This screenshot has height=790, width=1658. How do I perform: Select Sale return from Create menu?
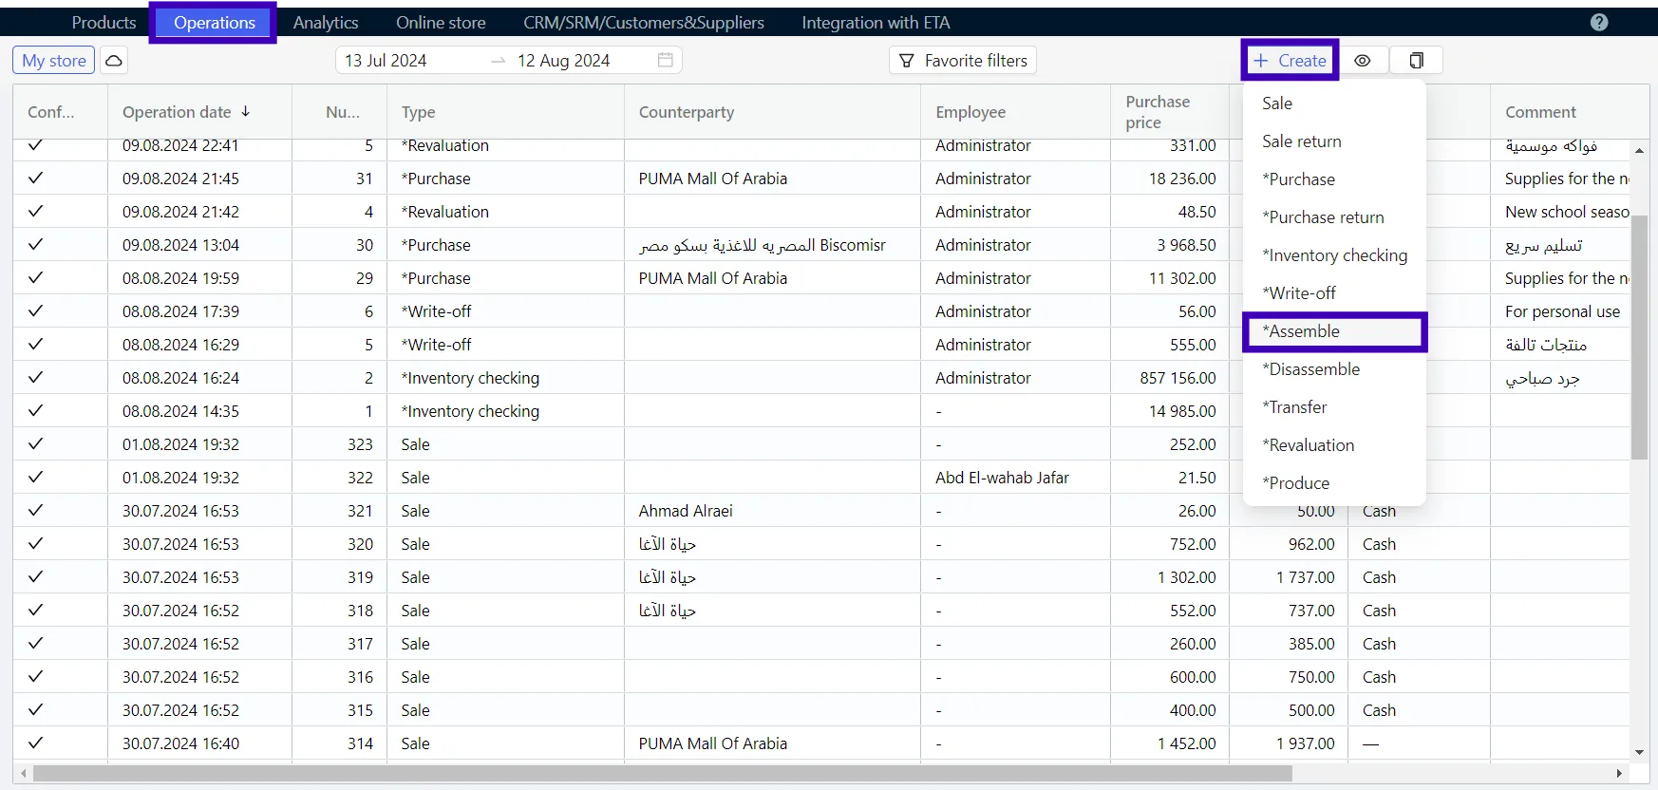point(1334,141)
